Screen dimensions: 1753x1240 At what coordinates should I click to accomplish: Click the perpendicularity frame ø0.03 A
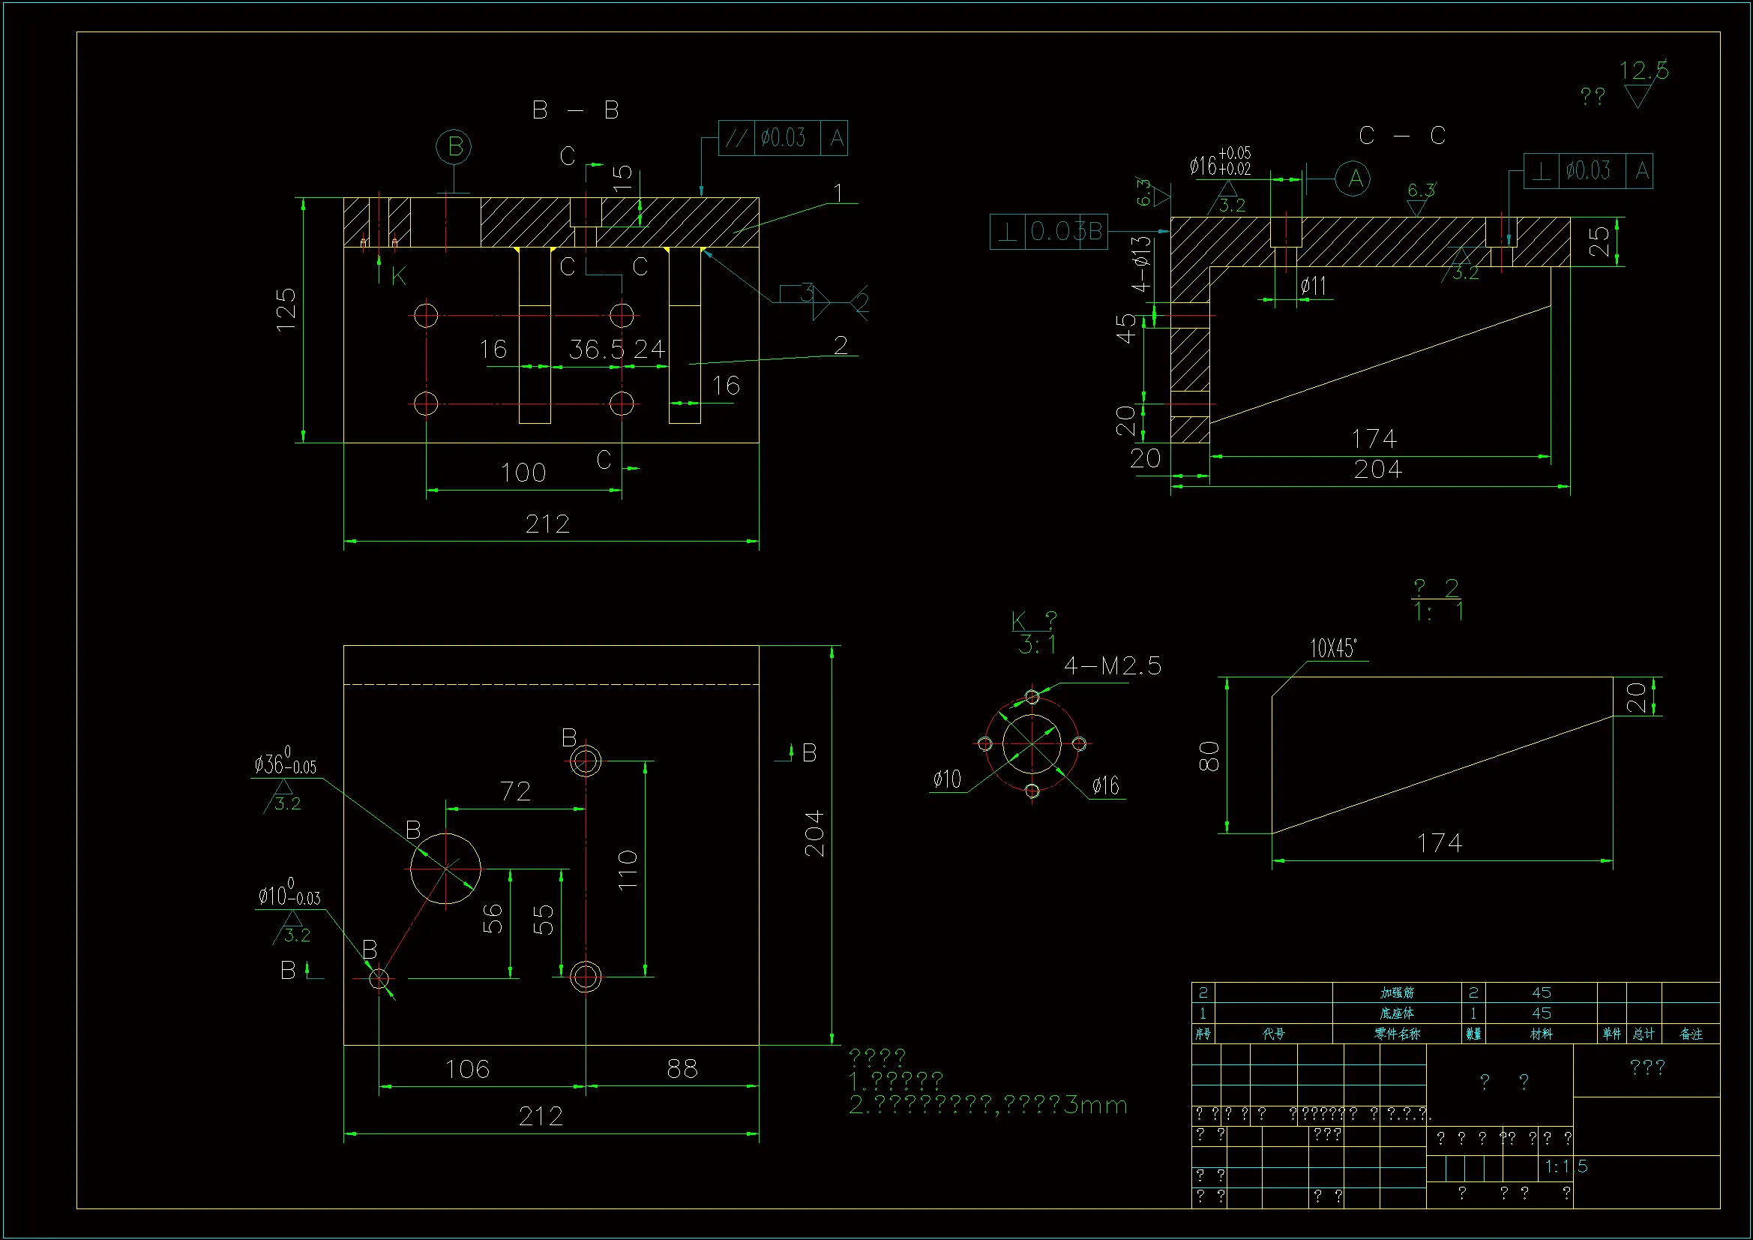[x=1587, y=170]
